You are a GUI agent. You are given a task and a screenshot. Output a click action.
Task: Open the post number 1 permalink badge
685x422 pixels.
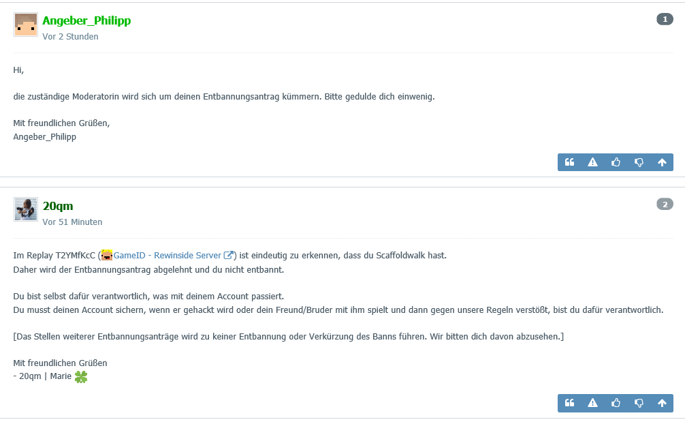click(x=665, y=19)
